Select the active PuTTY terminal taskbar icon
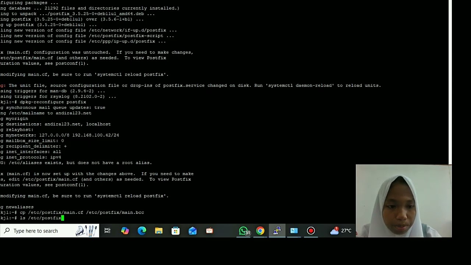The width and height of the screenshot is (471, 265). click(x=277, y=231)
